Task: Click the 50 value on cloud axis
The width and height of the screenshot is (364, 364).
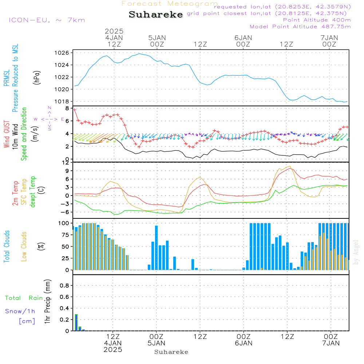Action: [66, 247]
